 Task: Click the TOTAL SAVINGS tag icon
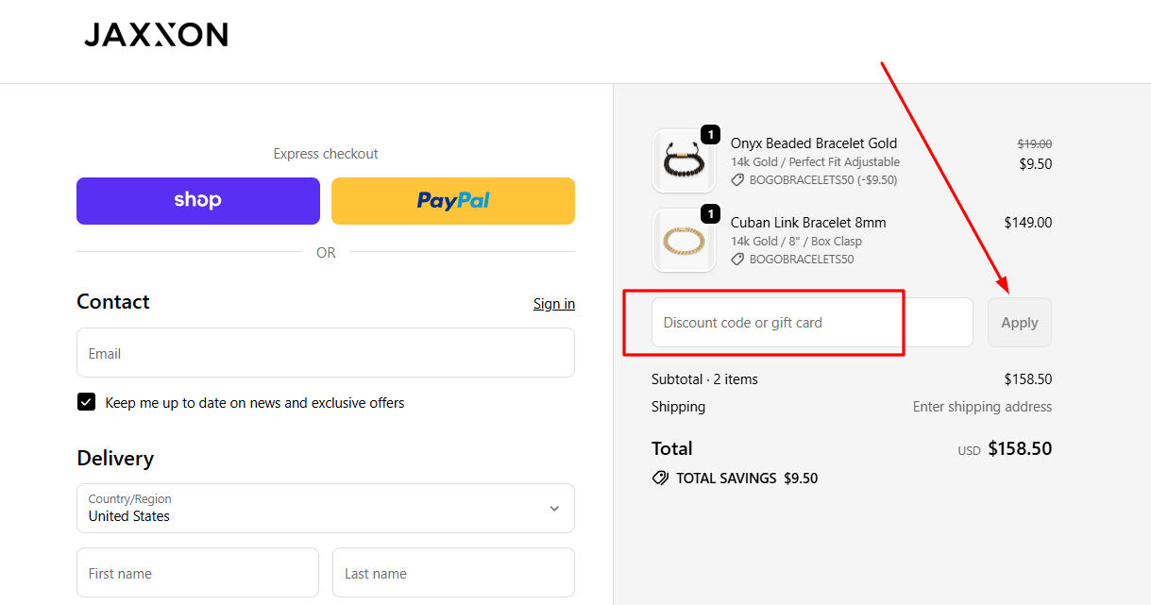(660, 478)
